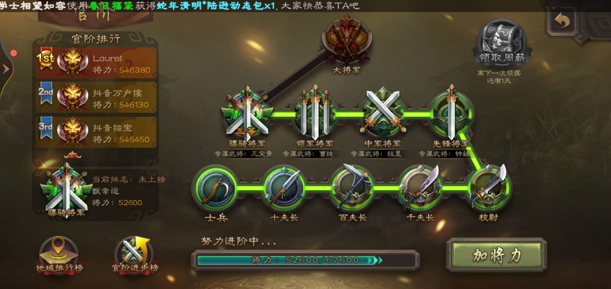The image size is (611, 289).
Task: Click the 先锋将军 single-sword icon
Action: [452, 113]
